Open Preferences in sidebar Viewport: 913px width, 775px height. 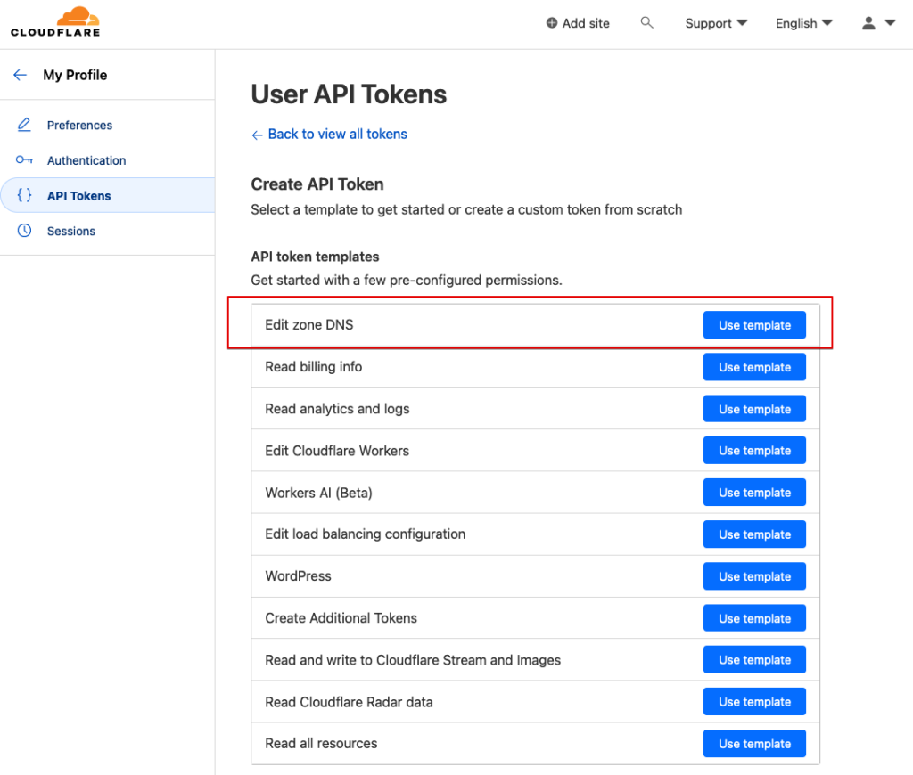79,125
